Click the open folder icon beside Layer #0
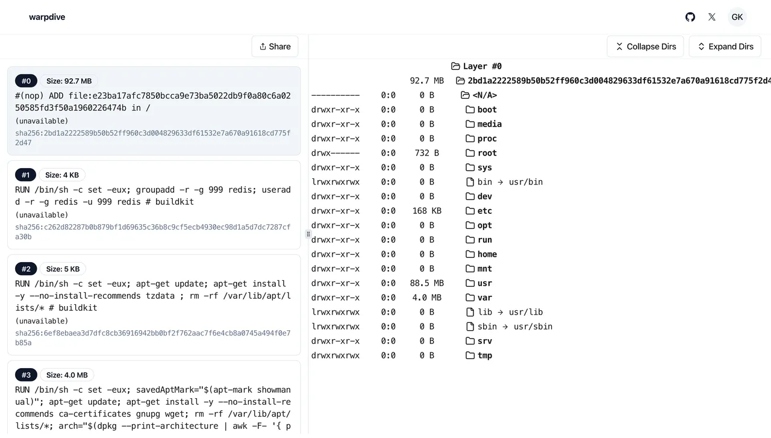The width and height of the screenshot is (771, 438). pyautogui.click(x=455, y=66)
